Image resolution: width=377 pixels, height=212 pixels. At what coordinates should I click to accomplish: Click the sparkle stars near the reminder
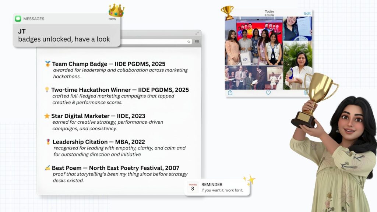(250, 180)
